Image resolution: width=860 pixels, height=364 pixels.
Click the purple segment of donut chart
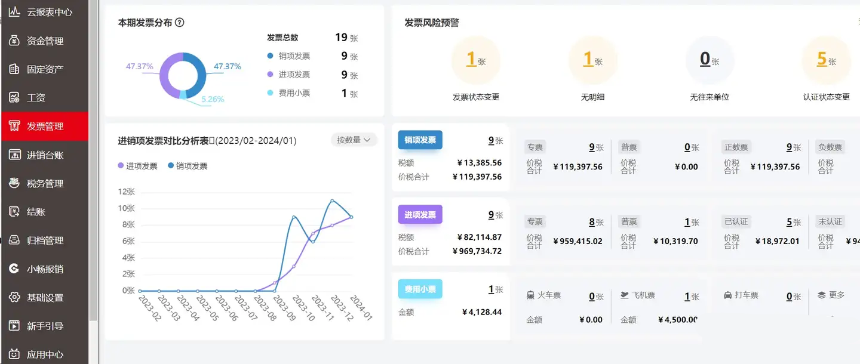[165, 75]
